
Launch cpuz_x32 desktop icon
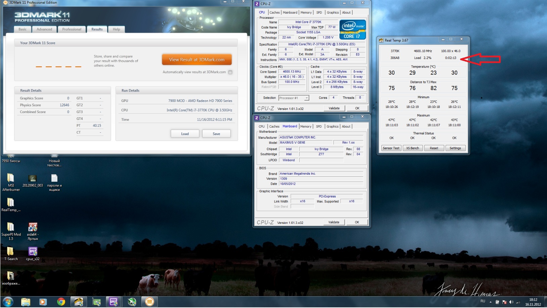[x=33, y=254]
